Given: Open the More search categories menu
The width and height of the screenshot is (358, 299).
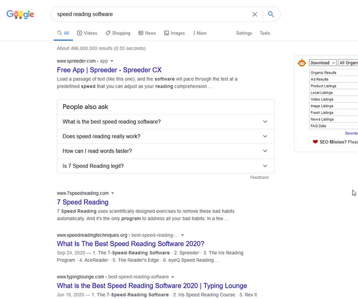Looking at the screenshot, I should click(x=200, y=33).
